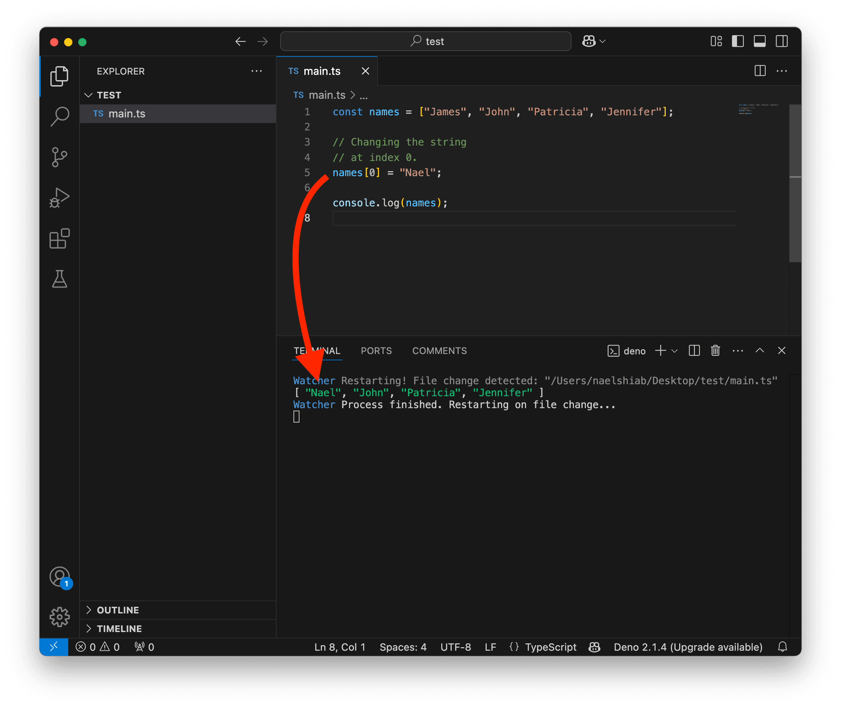
Task: Maximize the panel size chevron
Action: 759,350
